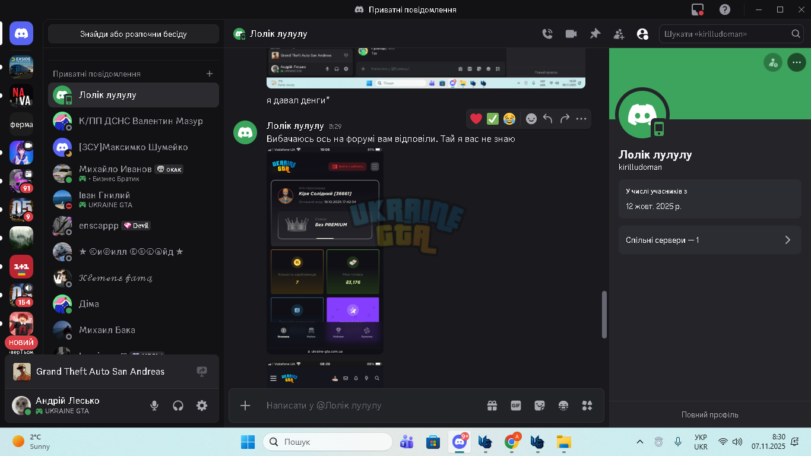Open Discord home direct messages icon

coord(21,34)
